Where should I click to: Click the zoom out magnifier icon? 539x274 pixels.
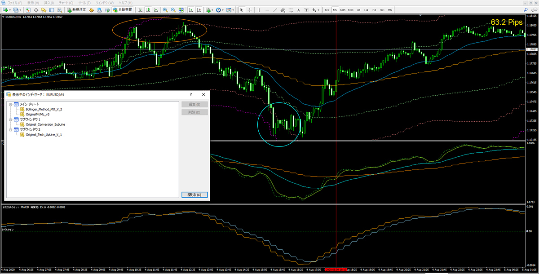(173, 9)
